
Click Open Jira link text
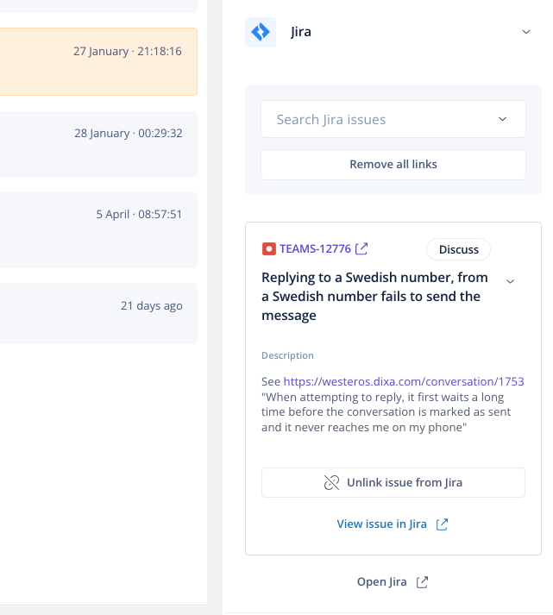(381, 581)
